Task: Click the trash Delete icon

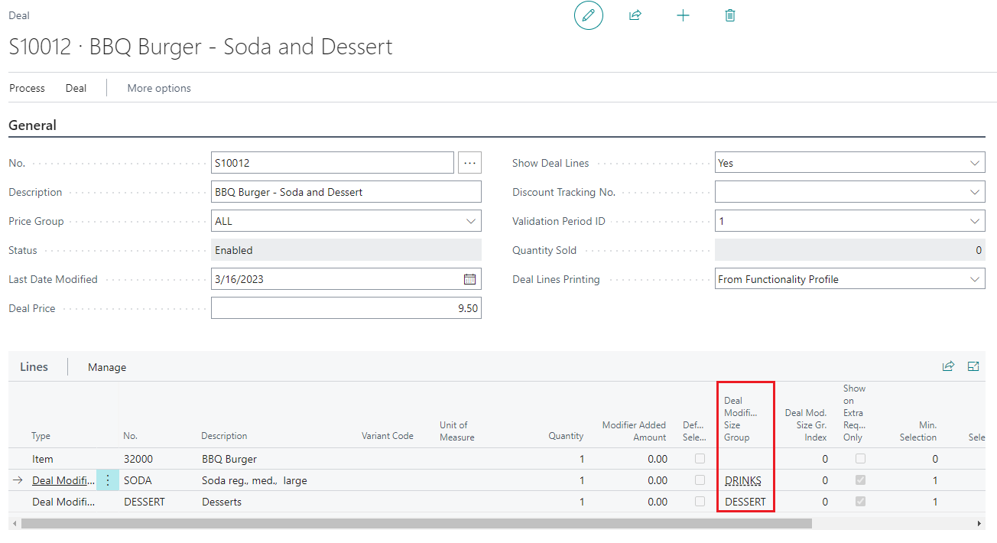Action: (x=730, y=15)
